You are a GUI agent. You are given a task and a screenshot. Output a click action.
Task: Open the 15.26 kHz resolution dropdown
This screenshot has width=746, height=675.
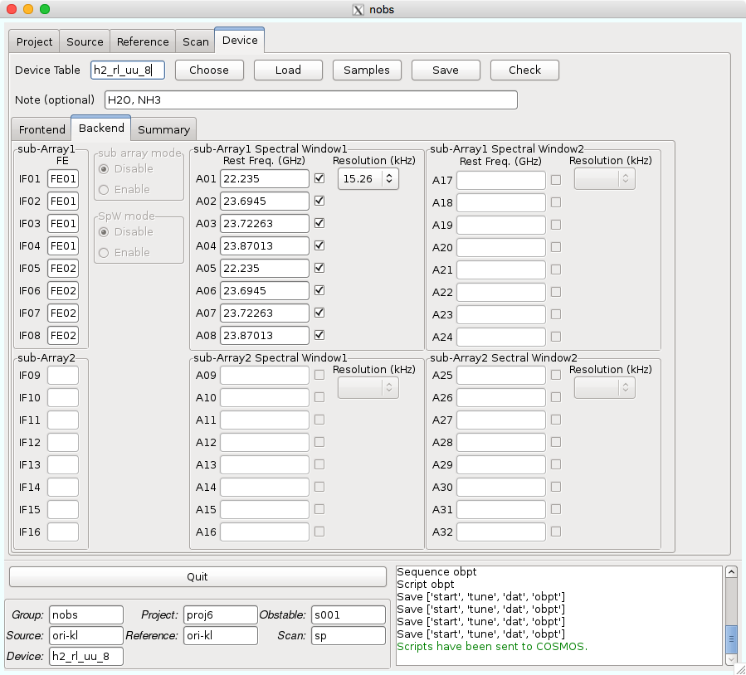(x=368, y=179)
